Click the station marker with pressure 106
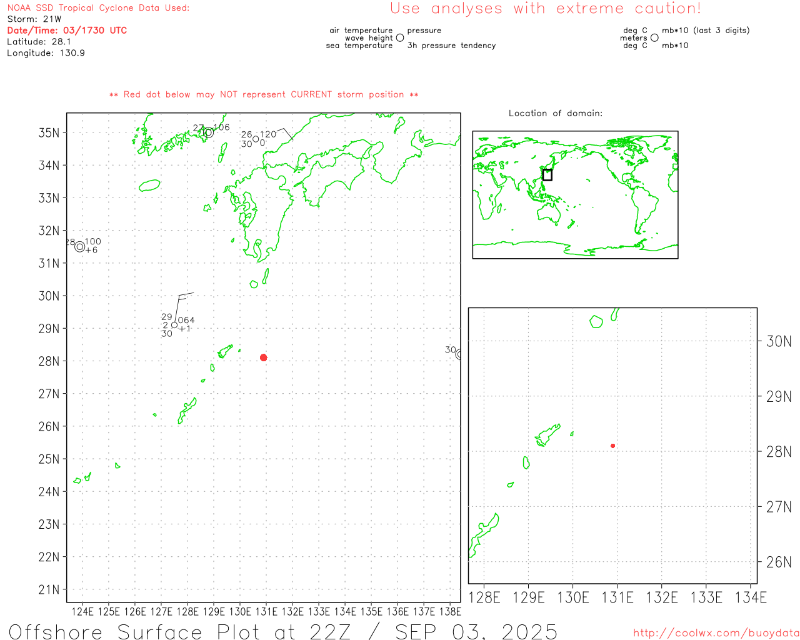800x640 pixels. [x=209, y=132]
